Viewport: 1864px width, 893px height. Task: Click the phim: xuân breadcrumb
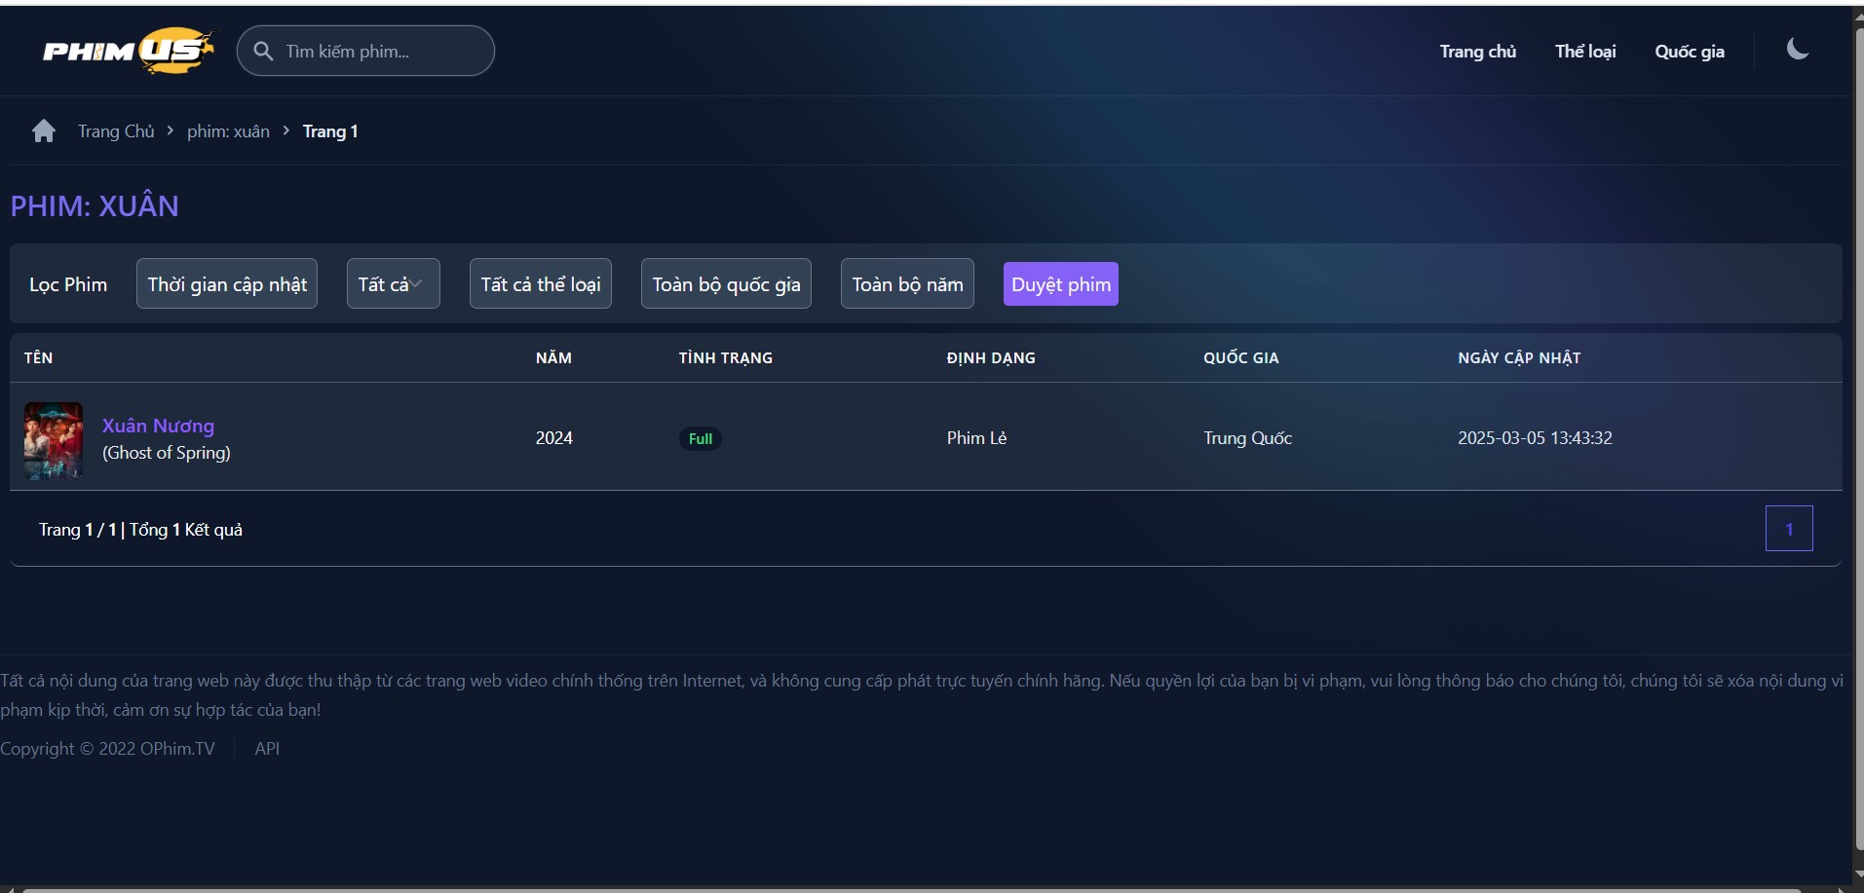(228, 131)
